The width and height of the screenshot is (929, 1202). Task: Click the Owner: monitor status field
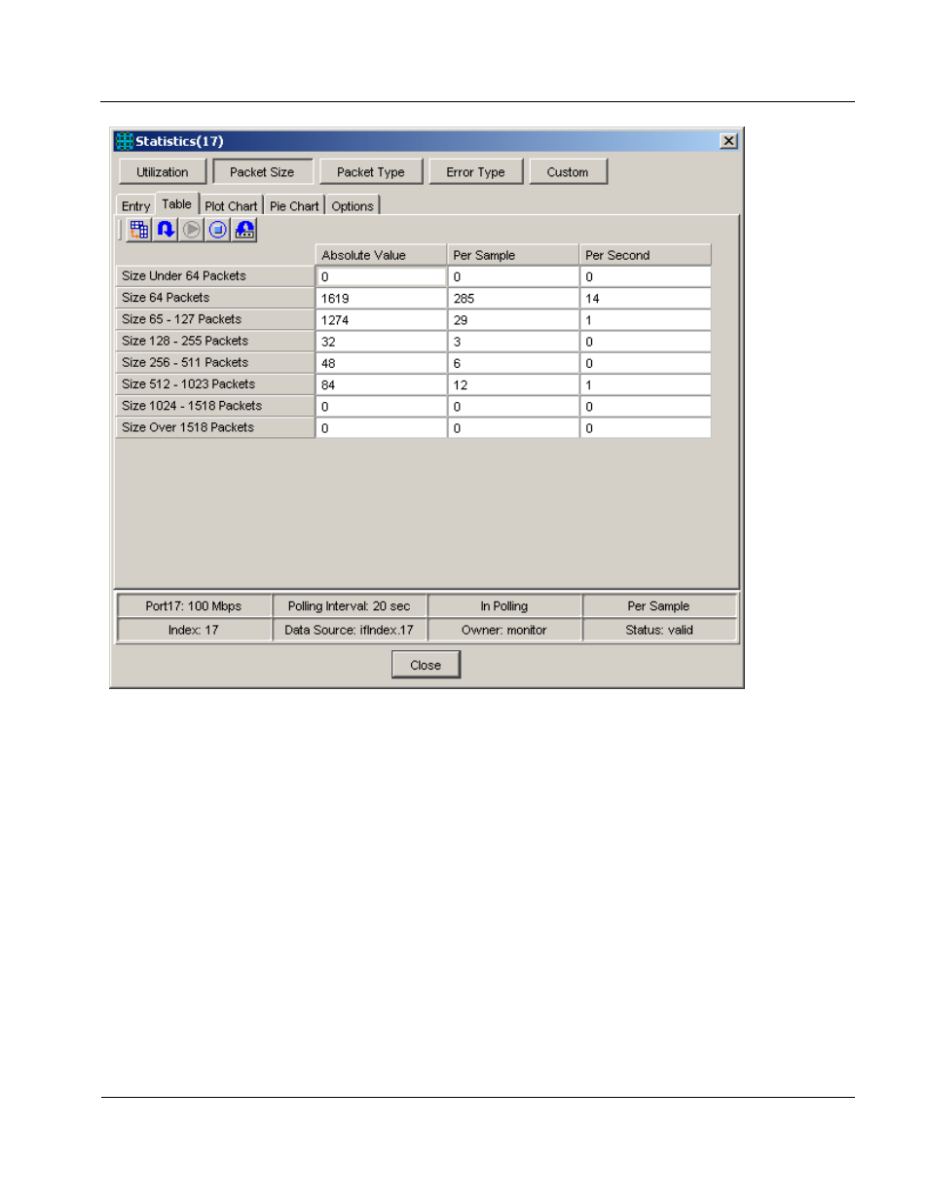pyautogui.click(x=504, y=630)
